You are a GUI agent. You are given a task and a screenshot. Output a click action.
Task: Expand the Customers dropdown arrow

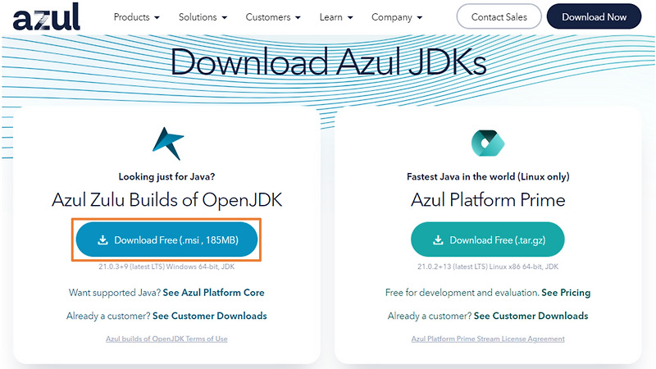pyautogui.click(x=298, y=17)
